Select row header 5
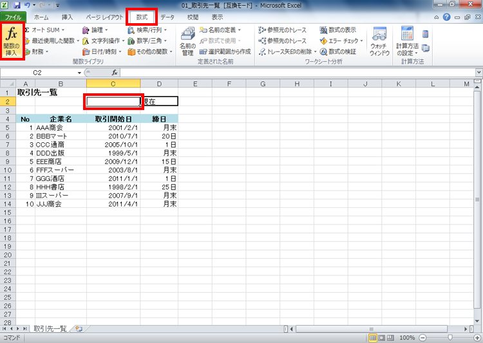Viewport: 483px width, 343px height. pyautogui.click(x=8, y=127)
